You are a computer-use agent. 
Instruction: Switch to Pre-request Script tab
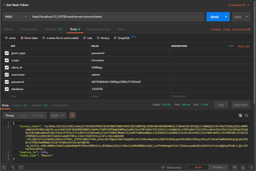pos(98,29)
